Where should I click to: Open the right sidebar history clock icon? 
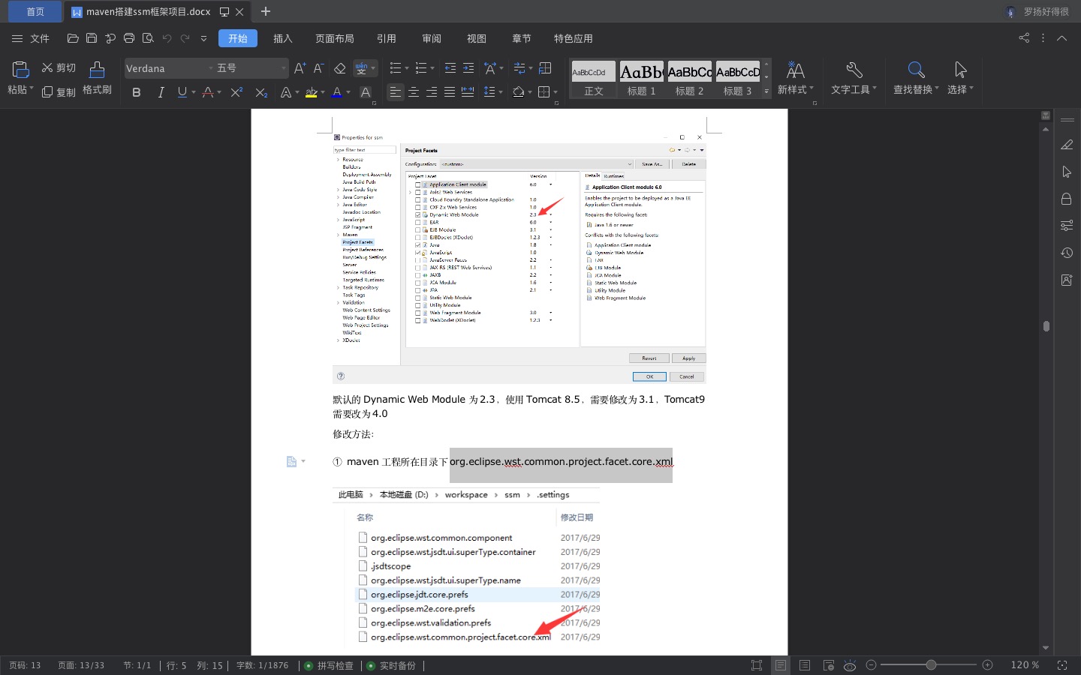coord(1067,253)
